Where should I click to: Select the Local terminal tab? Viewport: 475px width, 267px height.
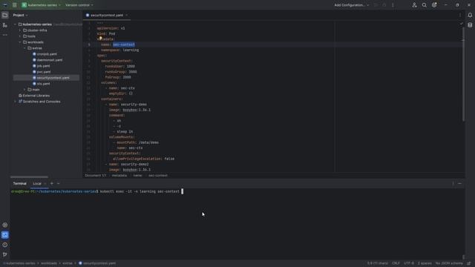tap(37, 183)
